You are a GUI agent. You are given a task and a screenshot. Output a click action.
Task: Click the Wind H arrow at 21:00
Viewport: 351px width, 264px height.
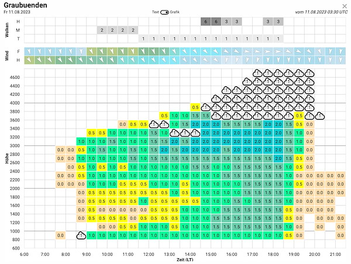tap(340, 60)
